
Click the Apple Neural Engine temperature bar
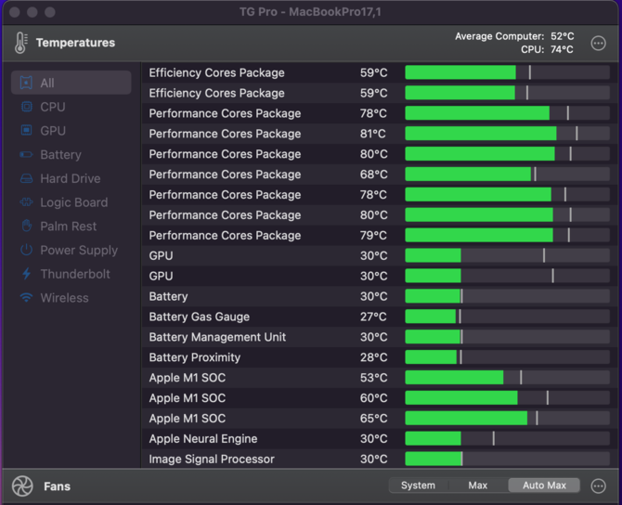507,439
